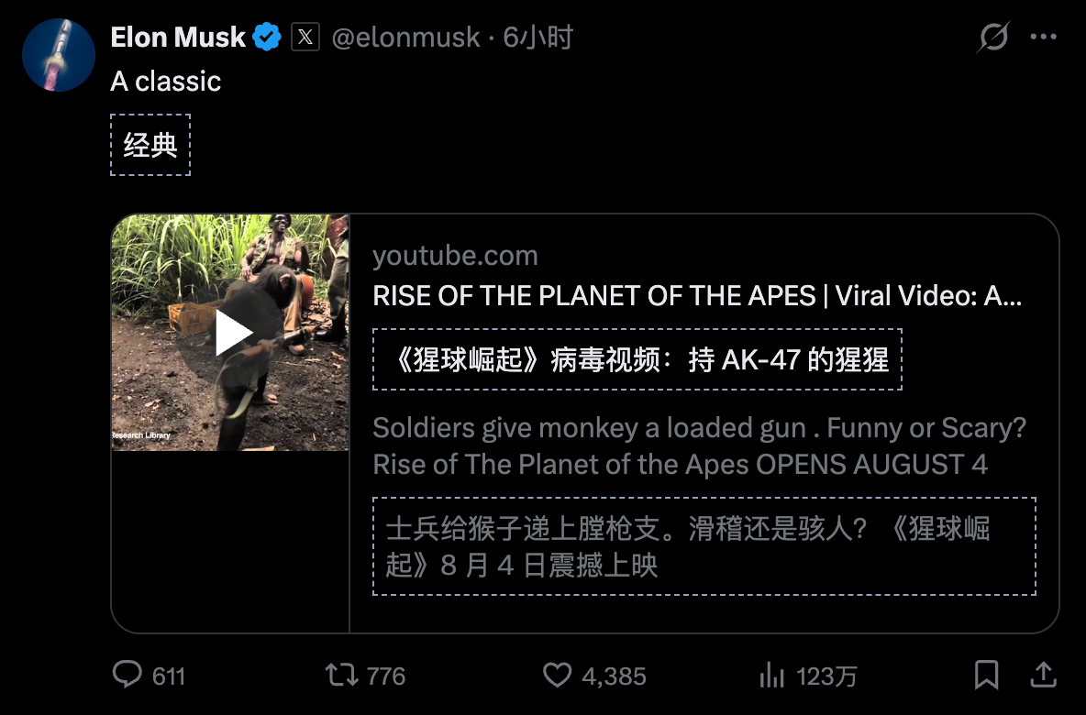Open view analytics via the bar chart icon

pos(773,676)
